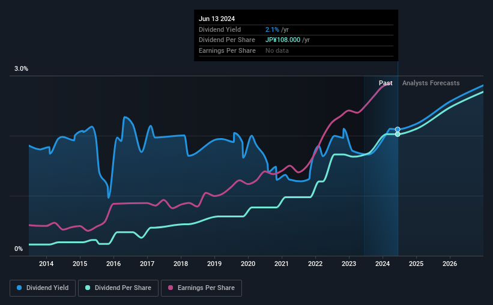493x305 pixels.
Task: Click the 2016 x-axis label
Action: tap(113, 264)
